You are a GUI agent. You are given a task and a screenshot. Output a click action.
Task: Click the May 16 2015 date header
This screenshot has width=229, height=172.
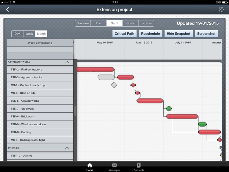coord(104,42)
